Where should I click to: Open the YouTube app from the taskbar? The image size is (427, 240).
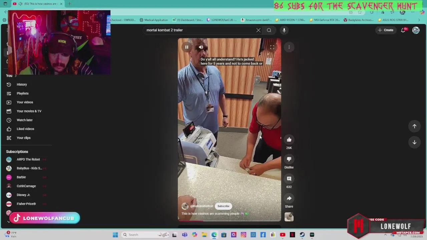tap(283, 235)
